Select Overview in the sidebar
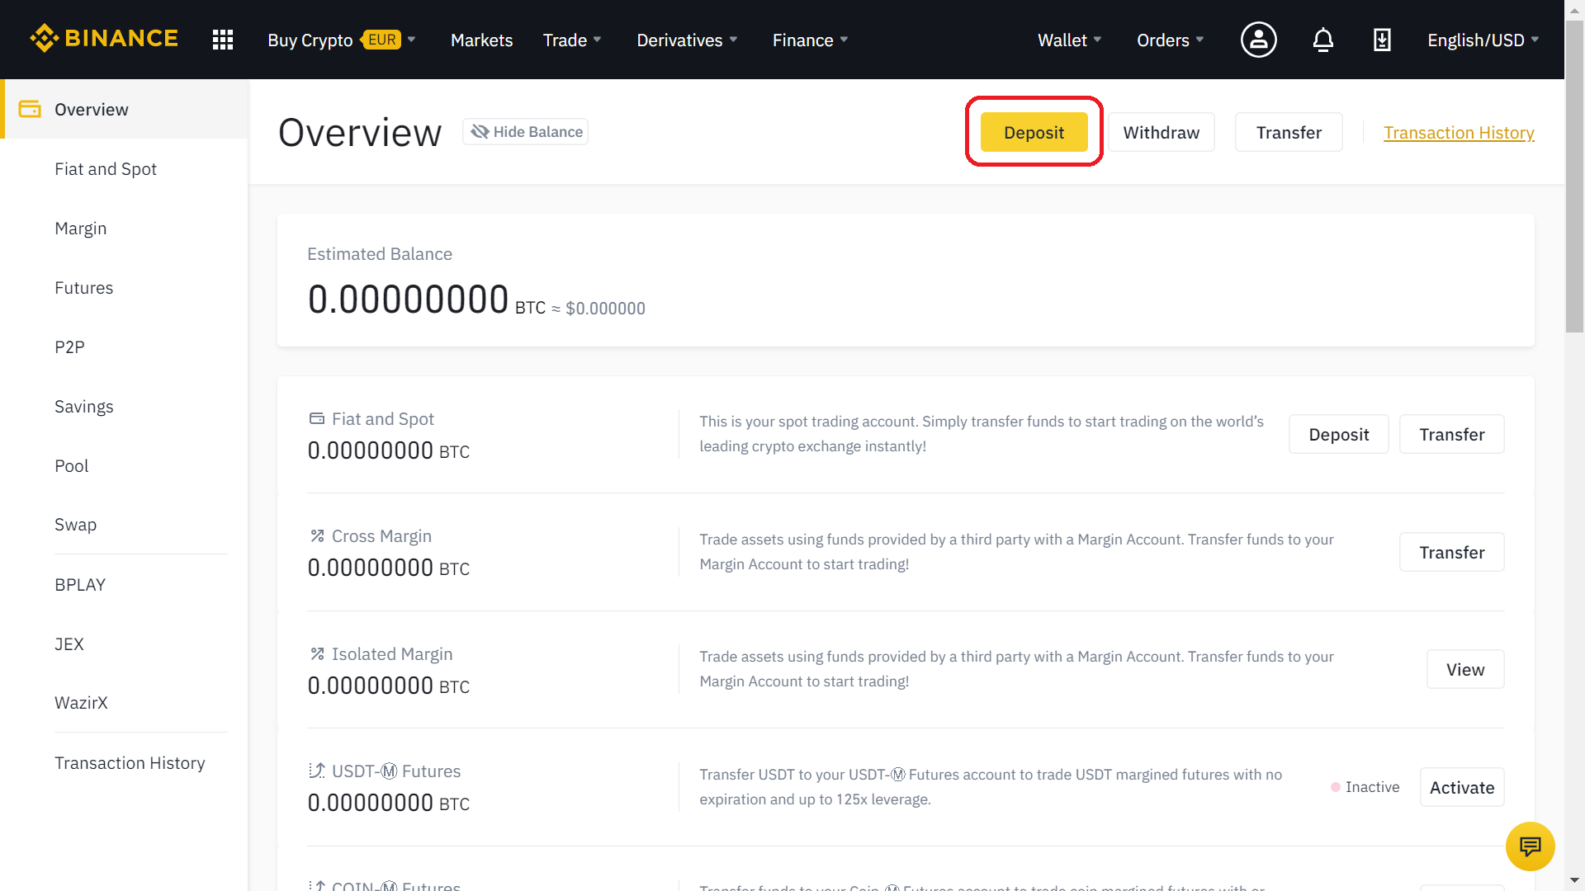 coord(125,109)
